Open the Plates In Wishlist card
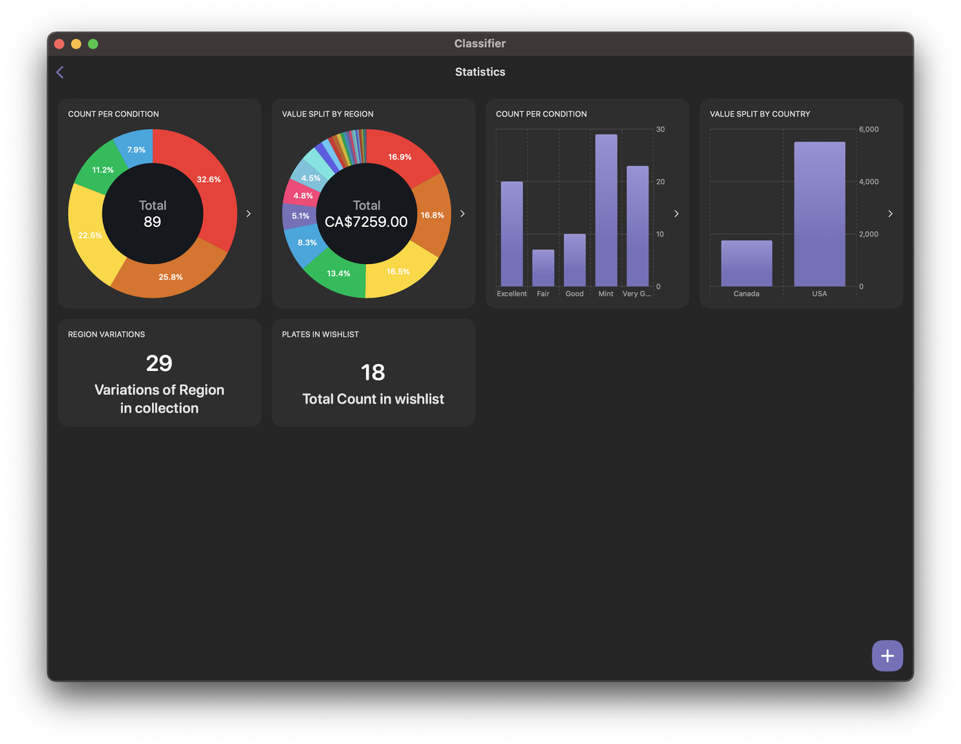The image size is (961, 744). pyautogui.click(x=373, y=373)
